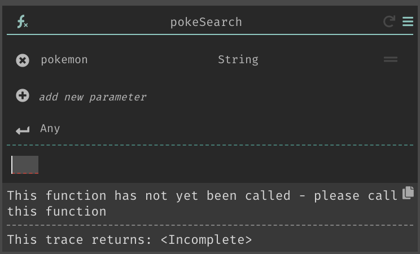
Task: Click the return arrow icon
Action: coord(23,130)
